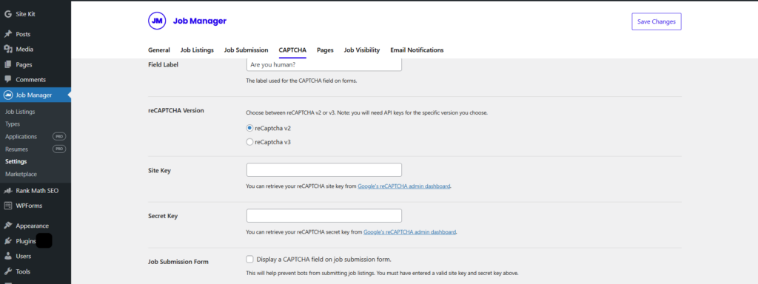The width and height of the screenshot is (758, 284).
Task: Click the Media library icon
Action: (7, 50)
